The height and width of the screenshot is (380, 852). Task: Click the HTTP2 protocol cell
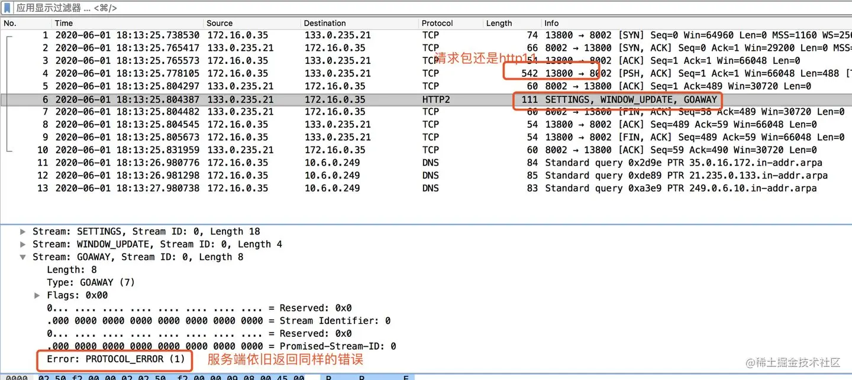pos(436,99)
